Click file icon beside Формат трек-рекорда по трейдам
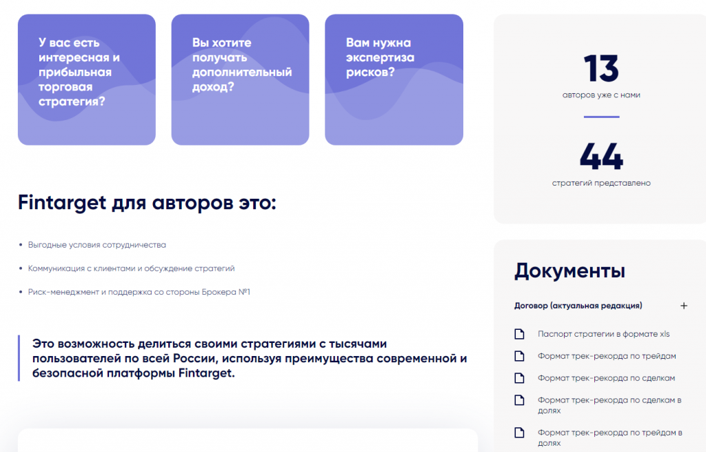706x452 pixels. 519,356
